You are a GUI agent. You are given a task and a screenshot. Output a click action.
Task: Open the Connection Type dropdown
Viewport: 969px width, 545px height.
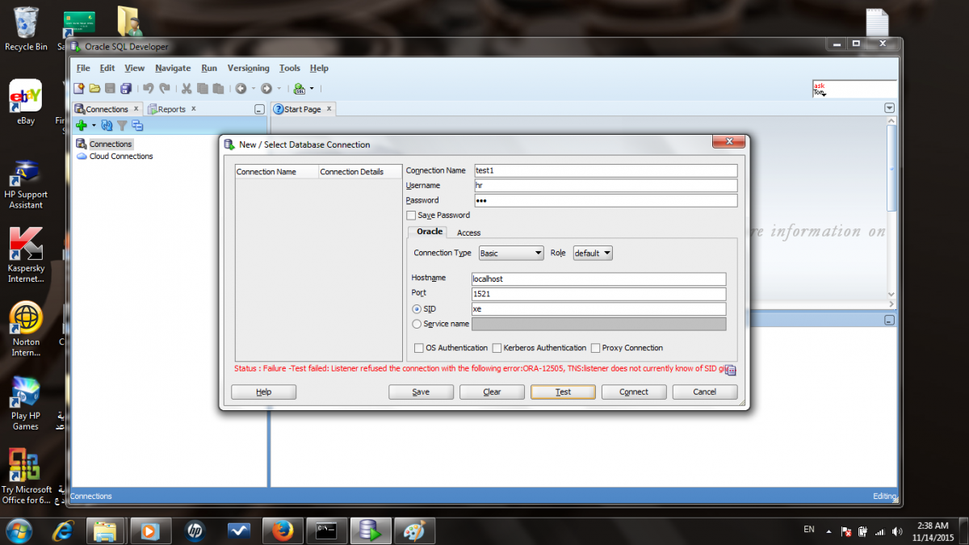[x=511, y=254]
